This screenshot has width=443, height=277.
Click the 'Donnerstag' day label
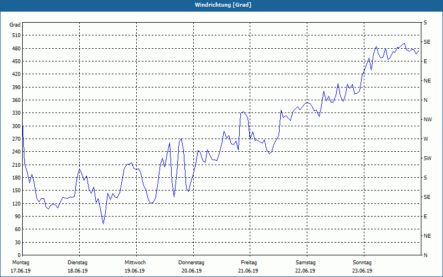point(191,263)
